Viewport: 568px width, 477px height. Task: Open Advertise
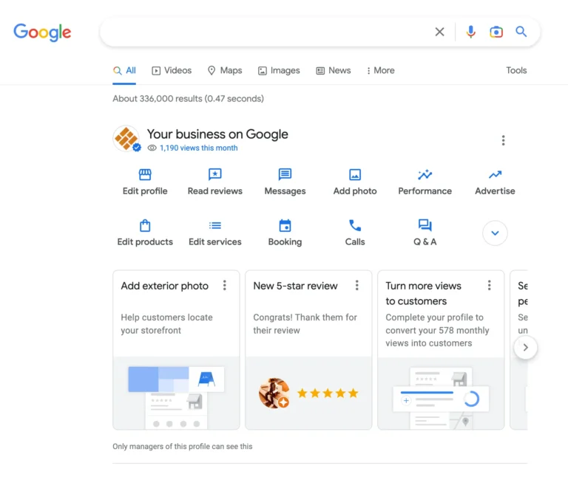[495, 182]
